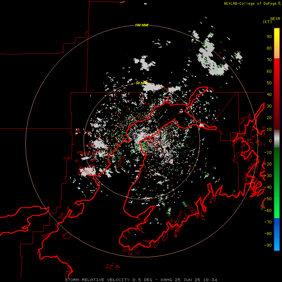Click the 50 value on velocity scale

coord(269,83)
